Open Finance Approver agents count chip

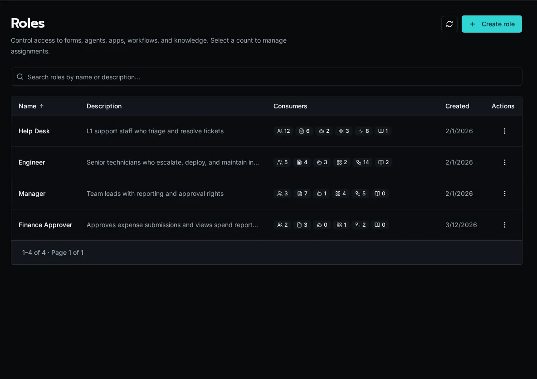322,225
